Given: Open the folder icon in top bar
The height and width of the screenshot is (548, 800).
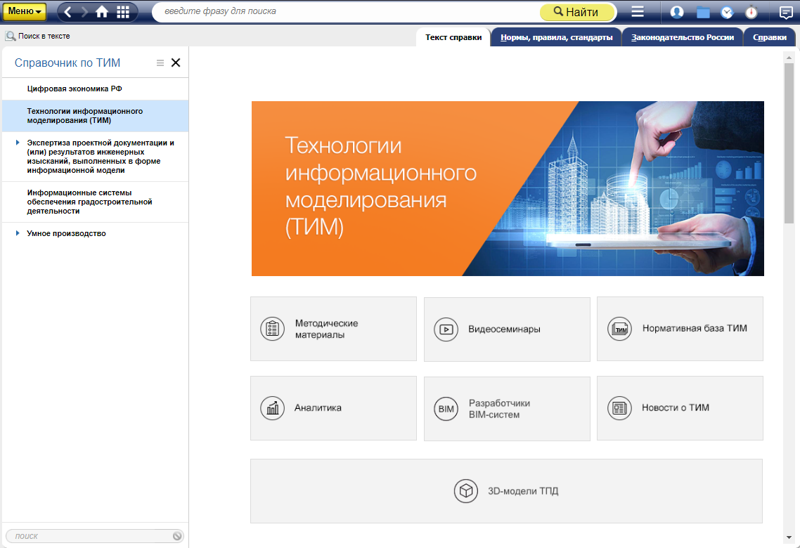Looking at the screenshot, I should 703,12.
